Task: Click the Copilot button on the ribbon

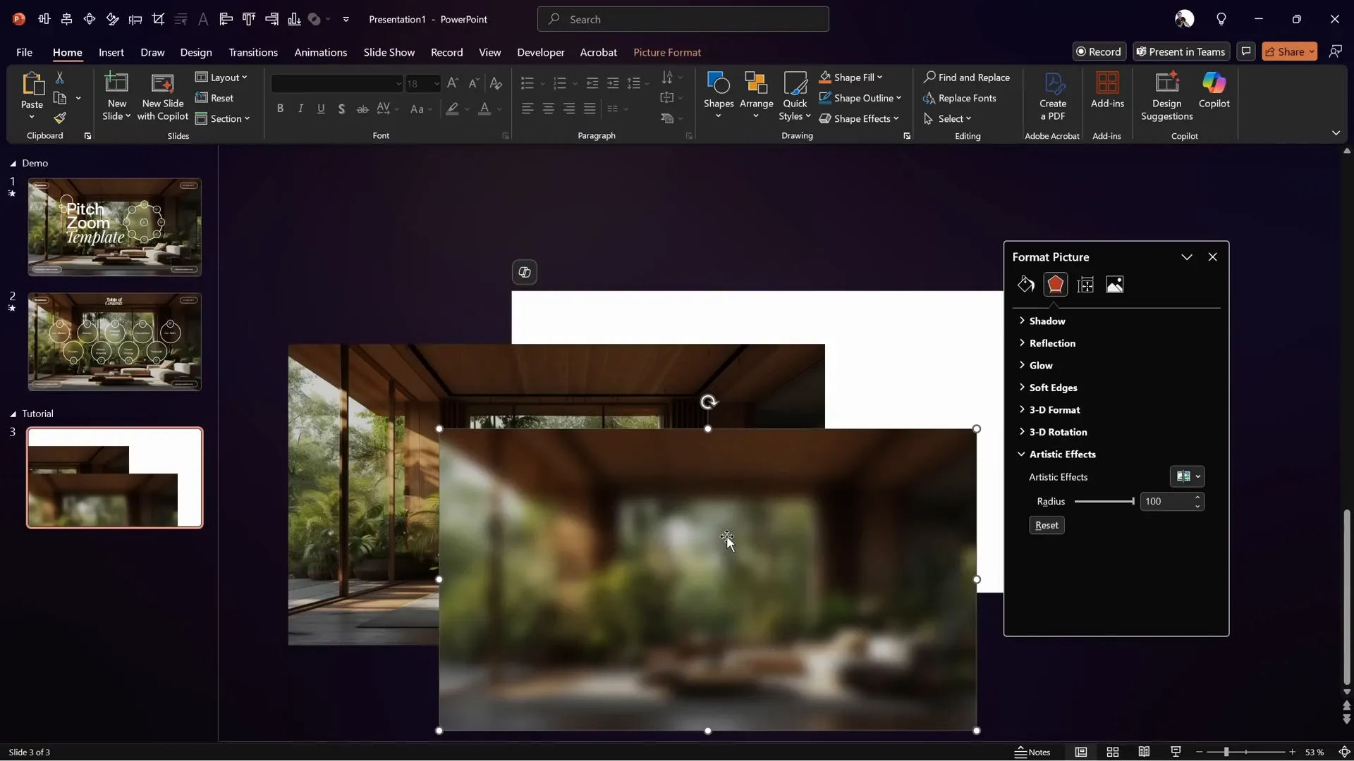Action: (x=1214, y=94)
